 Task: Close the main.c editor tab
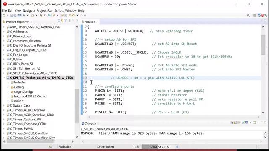pos(98,22)
